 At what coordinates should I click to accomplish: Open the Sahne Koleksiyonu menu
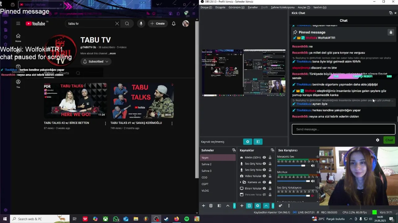[x=283, y=7]
